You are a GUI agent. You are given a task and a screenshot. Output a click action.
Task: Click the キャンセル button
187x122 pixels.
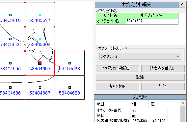click(118, 86)
